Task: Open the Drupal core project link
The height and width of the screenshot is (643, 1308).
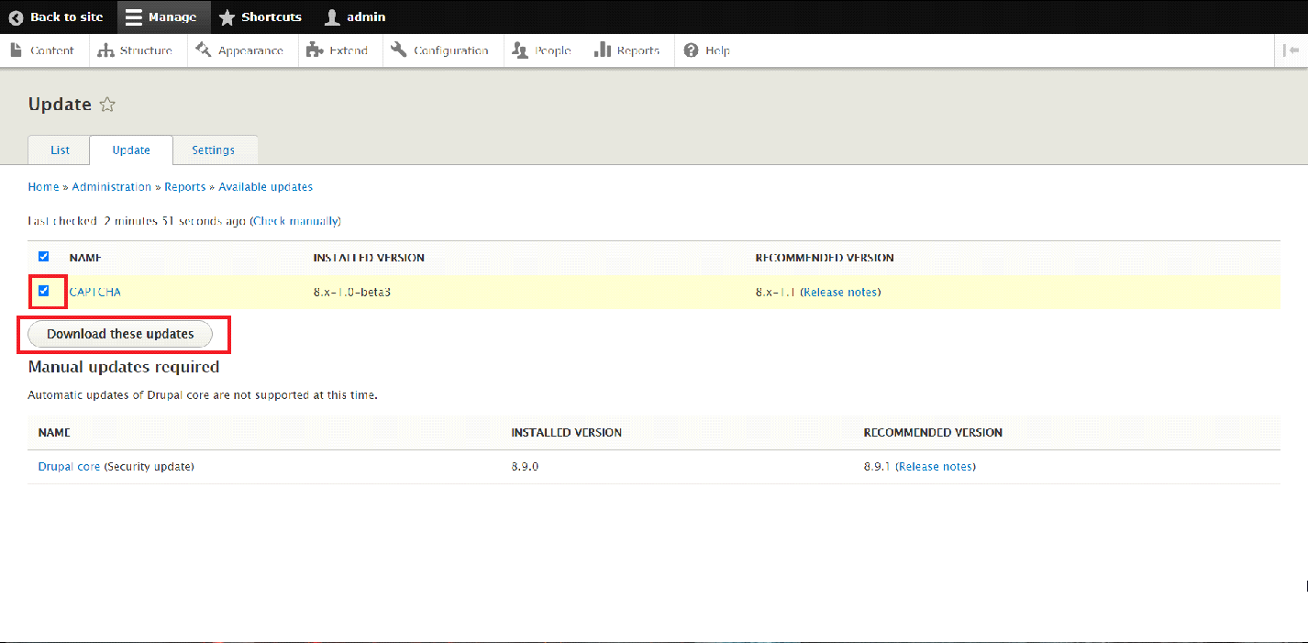Action: pos(69,467)
